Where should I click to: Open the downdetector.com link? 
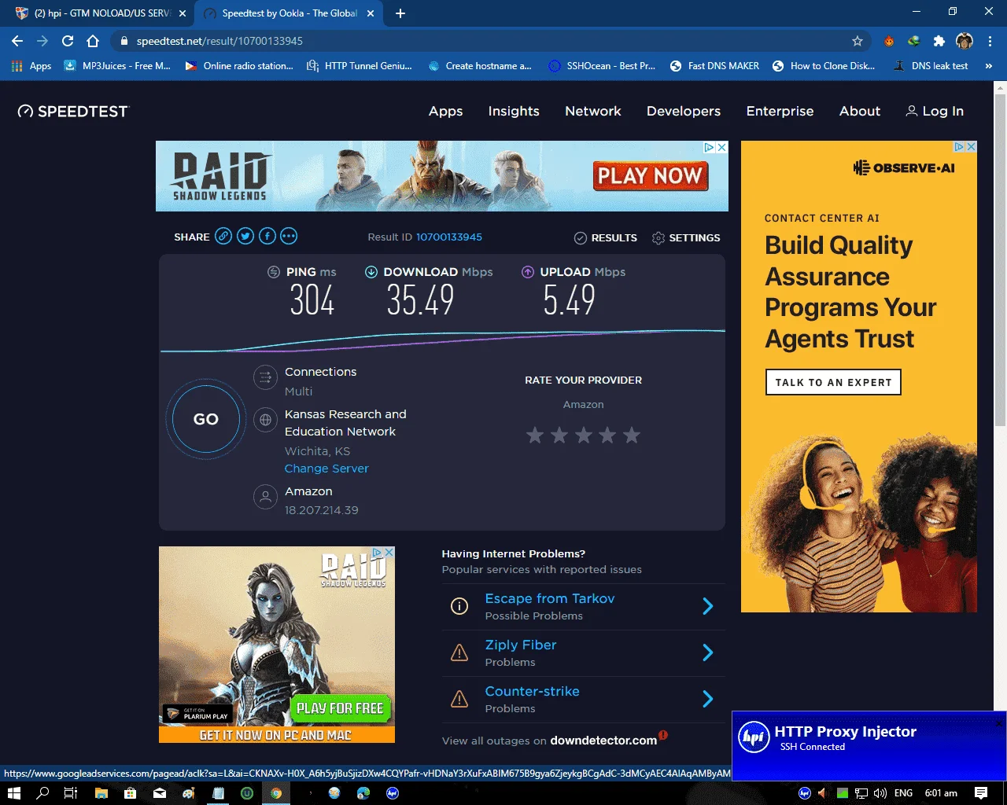point(603,741)
